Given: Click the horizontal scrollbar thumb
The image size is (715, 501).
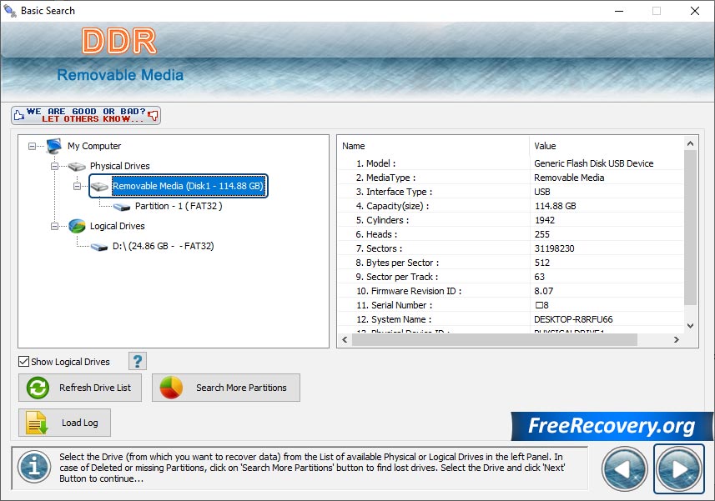Looking at the screenshot, I should [494, 340].
